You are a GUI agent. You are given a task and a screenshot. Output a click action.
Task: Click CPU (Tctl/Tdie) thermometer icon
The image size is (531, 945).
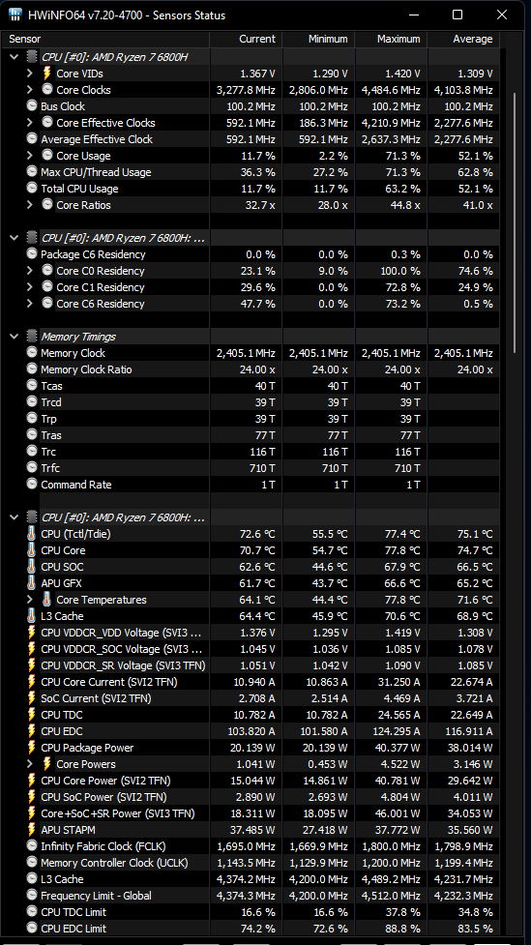[32, 534]
